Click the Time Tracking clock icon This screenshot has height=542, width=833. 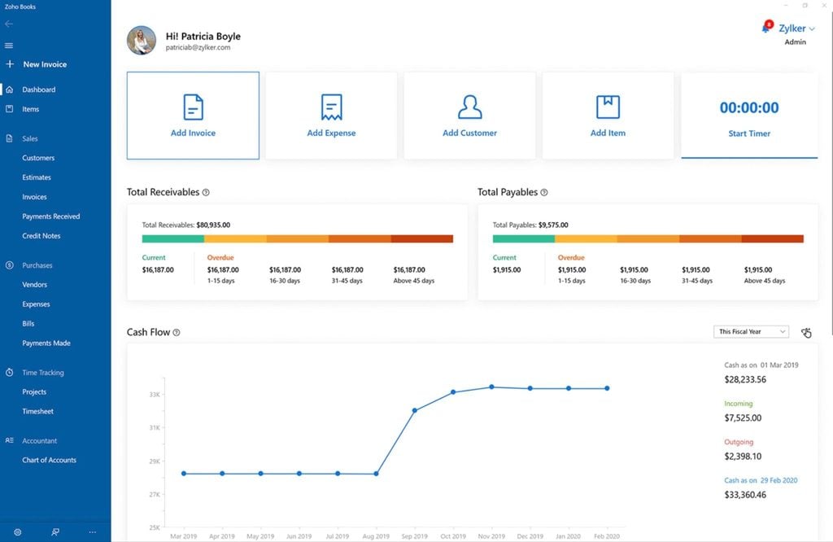[9, 373]
